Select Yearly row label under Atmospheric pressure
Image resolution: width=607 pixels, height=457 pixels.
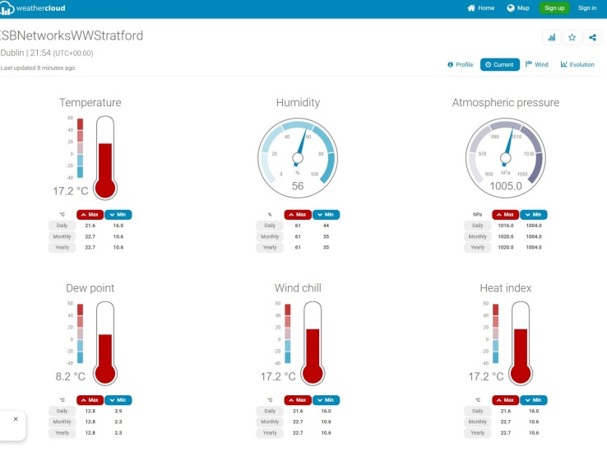[x=478, y=247]
